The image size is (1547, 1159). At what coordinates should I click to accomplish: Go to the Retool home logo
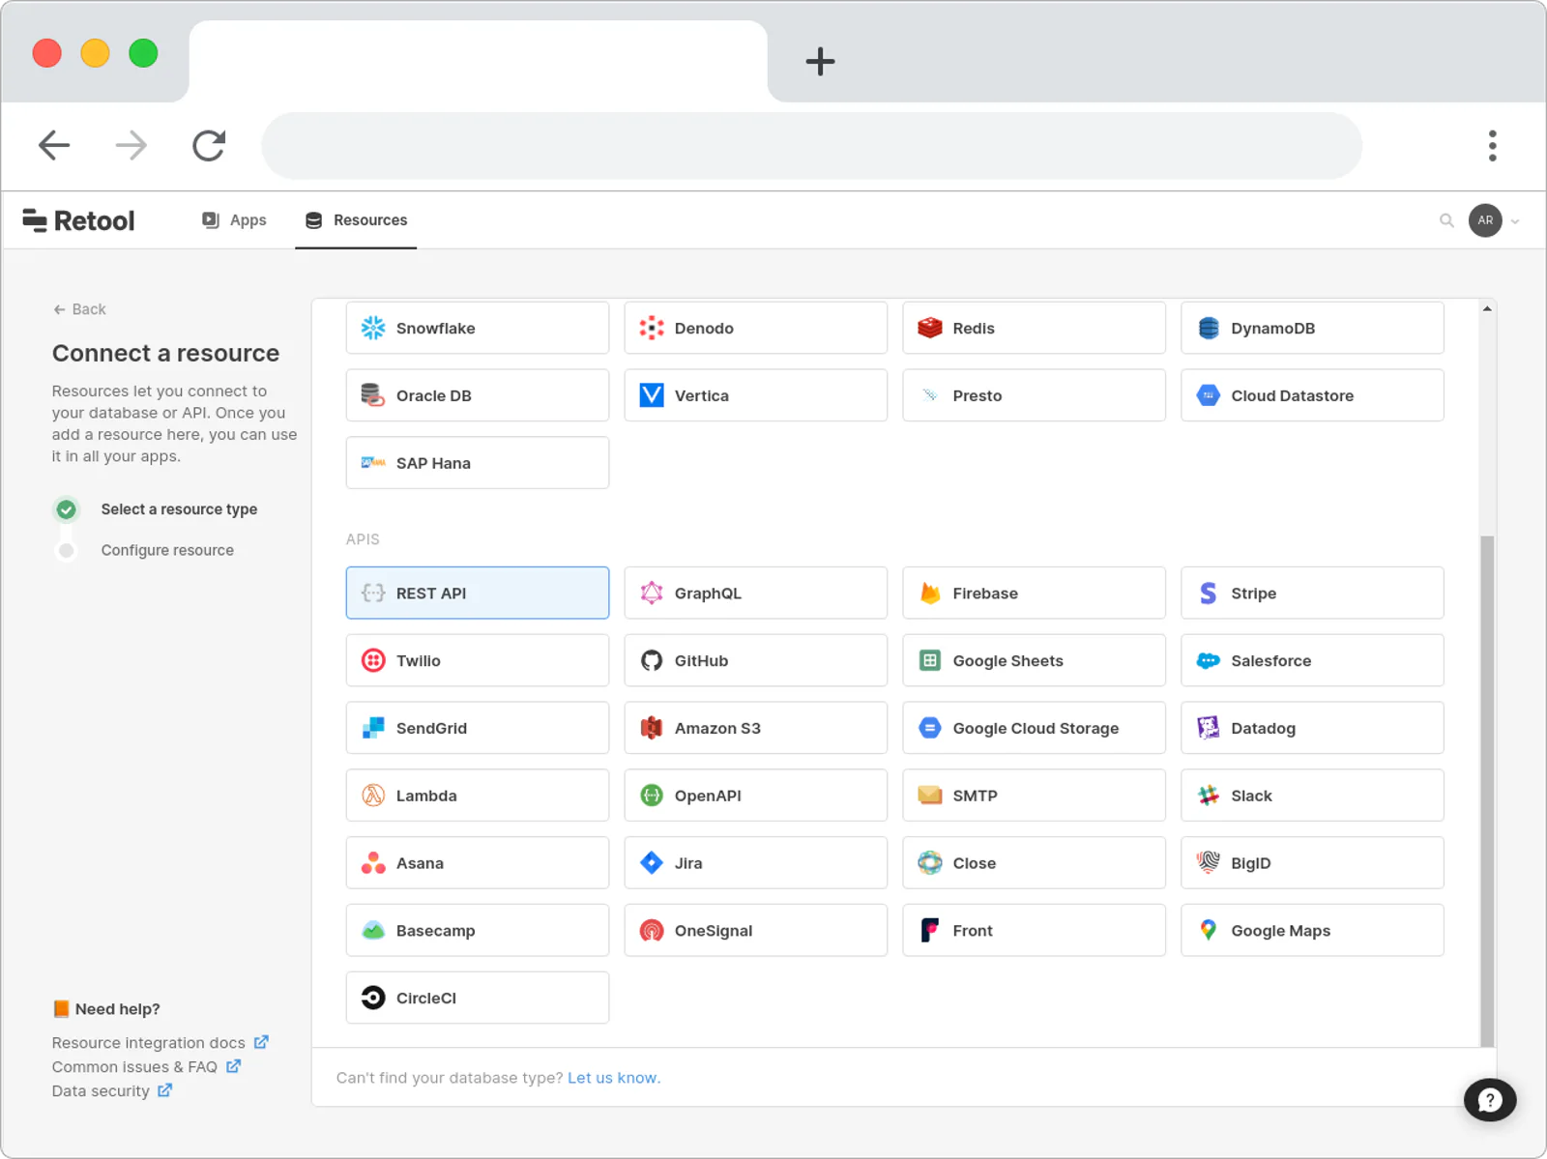tap(78, 220)
